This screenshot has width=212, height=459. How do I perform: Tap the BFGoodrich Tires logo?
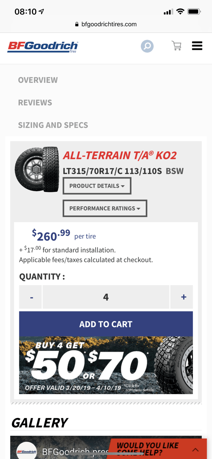pos(43,47)
